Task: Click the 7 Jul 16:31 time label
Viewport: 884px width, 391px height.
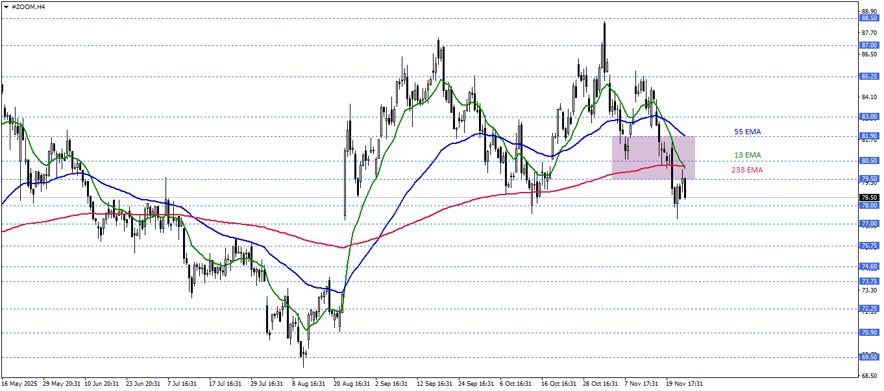Action: click(184, 384)
